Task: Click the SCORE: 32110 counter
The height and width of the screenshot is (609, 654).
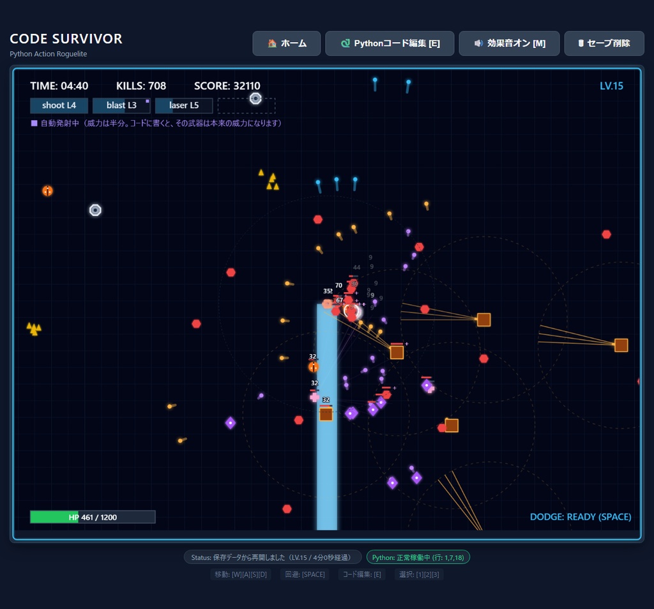Action: 227,86
